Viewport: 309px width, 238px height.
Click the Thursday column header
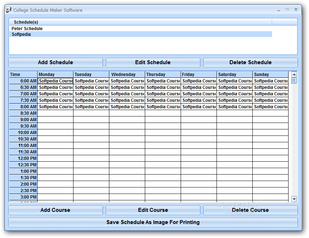coord(163,75)
